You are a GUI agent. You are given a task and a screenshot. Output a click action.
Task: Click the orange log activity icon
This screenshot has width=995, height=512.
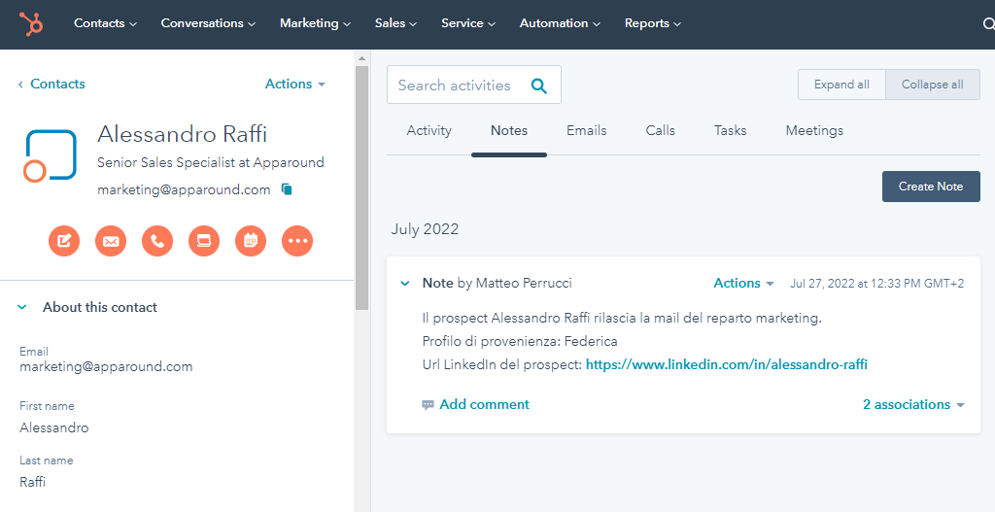204,241
